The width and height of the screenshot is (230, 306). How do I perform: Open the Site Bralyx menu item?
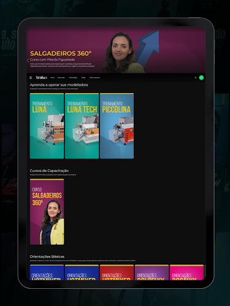click(x=73, y=78)
